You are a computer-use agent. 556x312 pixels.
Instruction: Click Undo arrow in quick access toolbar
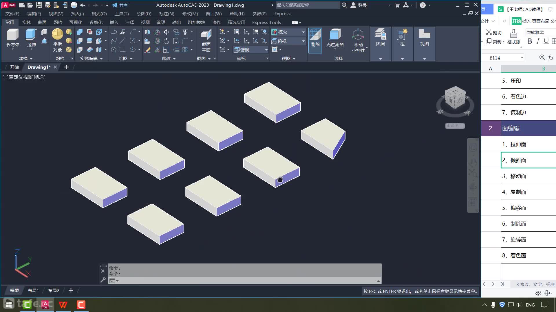point(83,5)
